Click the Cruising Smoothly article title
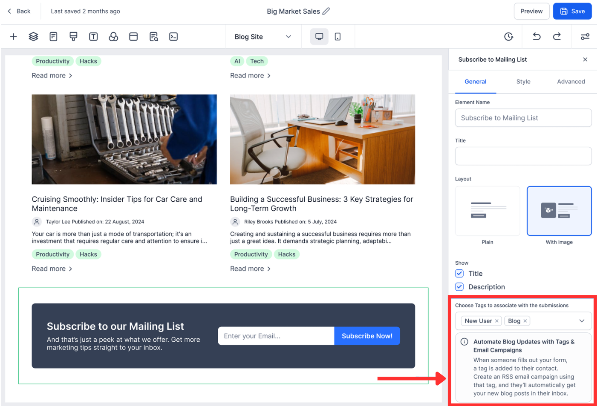606x406 pixels. [117, 204]
